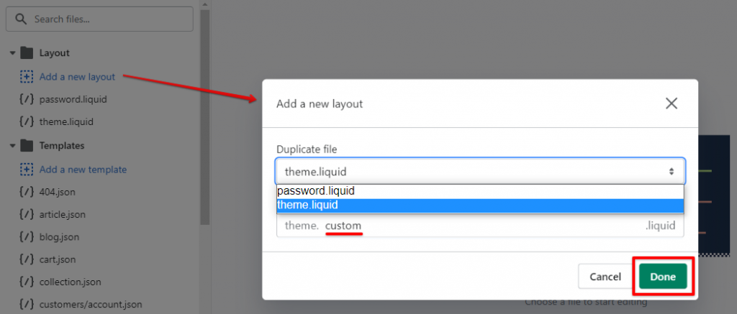Open theme.liquid in the sidebar
This screenshot has height=314, width=737.
pos(66,121)
